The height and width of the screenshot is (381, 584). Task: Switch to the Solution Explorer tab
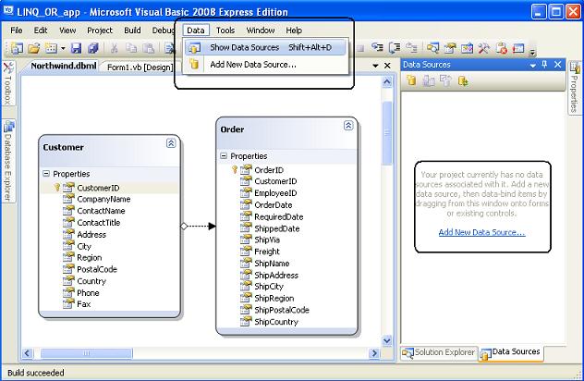[x=439, y=352]
